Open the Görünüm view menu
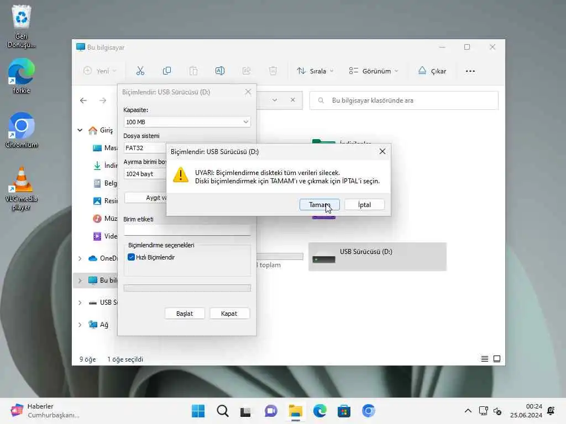Screen dimensions: 566x424 (x=374, y=71)
